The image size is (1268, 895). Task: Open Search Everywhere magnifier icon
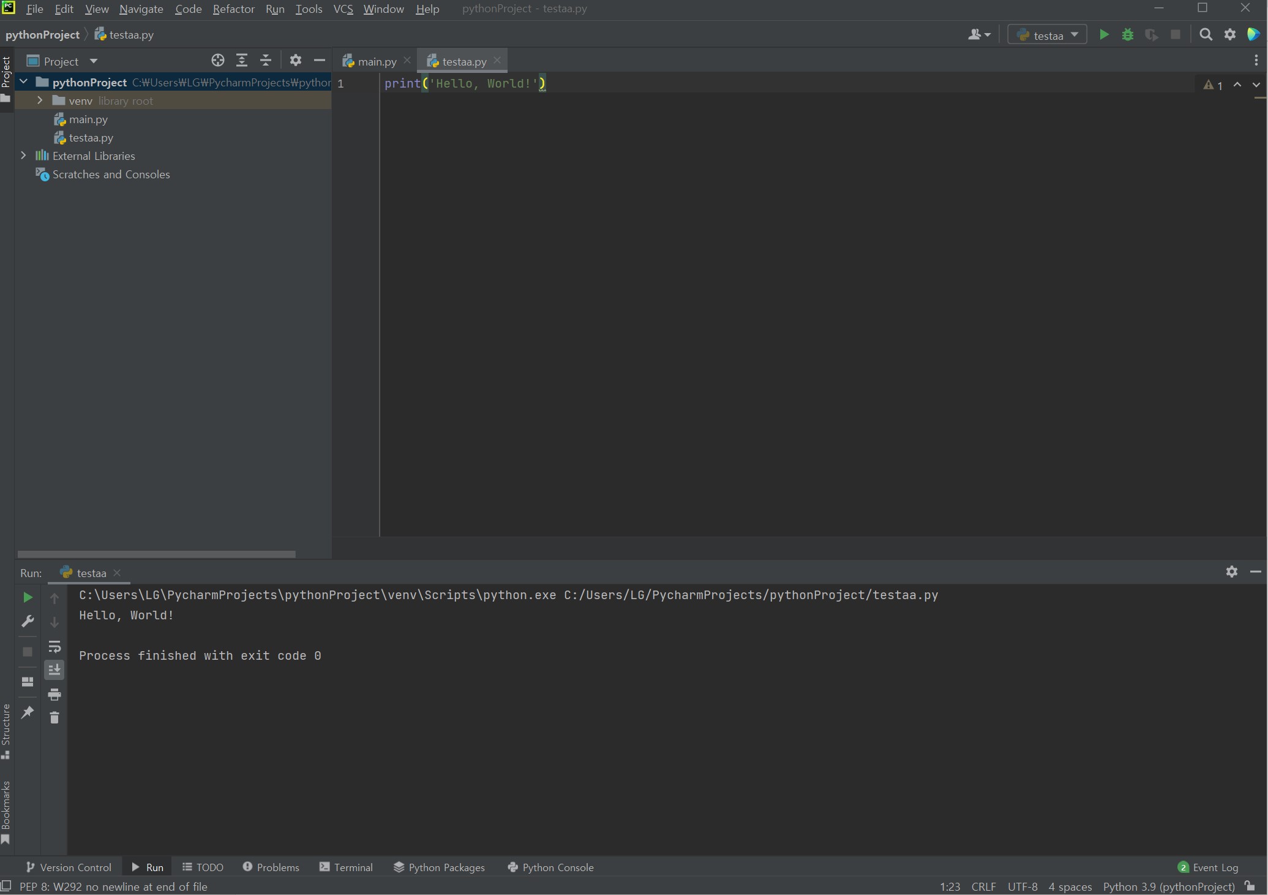(x=1206, y=35)
